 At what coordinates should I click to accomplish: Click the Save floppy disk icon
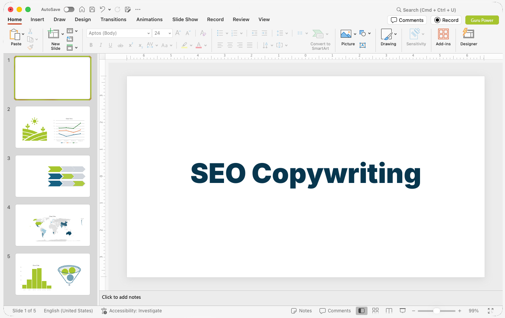(92, 9)
